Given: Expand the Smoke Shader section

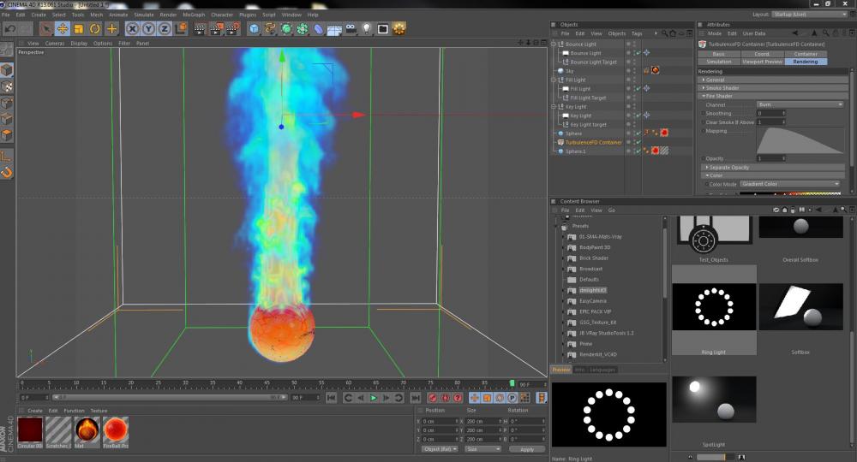Looking at the screenshot, I should click(774, 88).
